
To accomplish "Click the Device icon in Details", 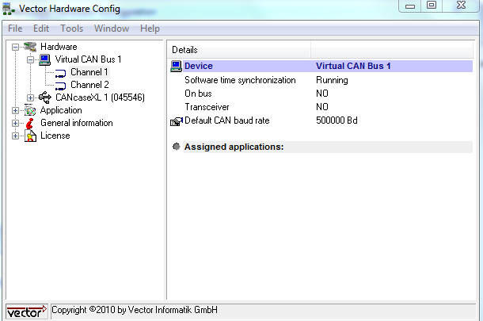I will pos(176,67).
